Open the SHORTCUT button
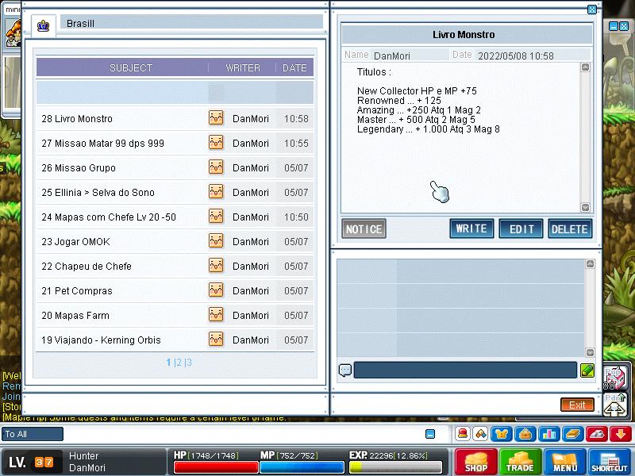 point(609,462)
